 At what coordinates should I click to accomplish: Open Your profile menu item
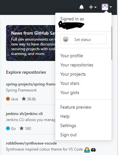pyautogui.click(x=72, y=56)
